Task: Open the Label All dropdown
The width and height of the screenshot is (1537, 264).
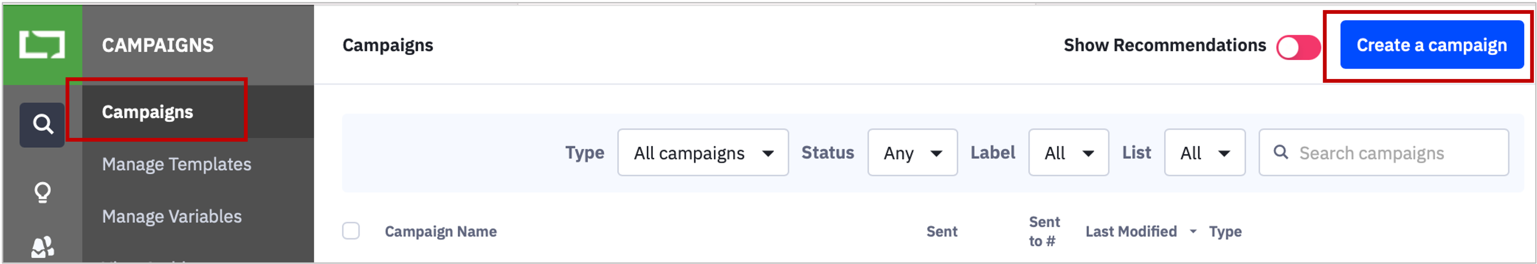Action: click(x=1068, y=152)
